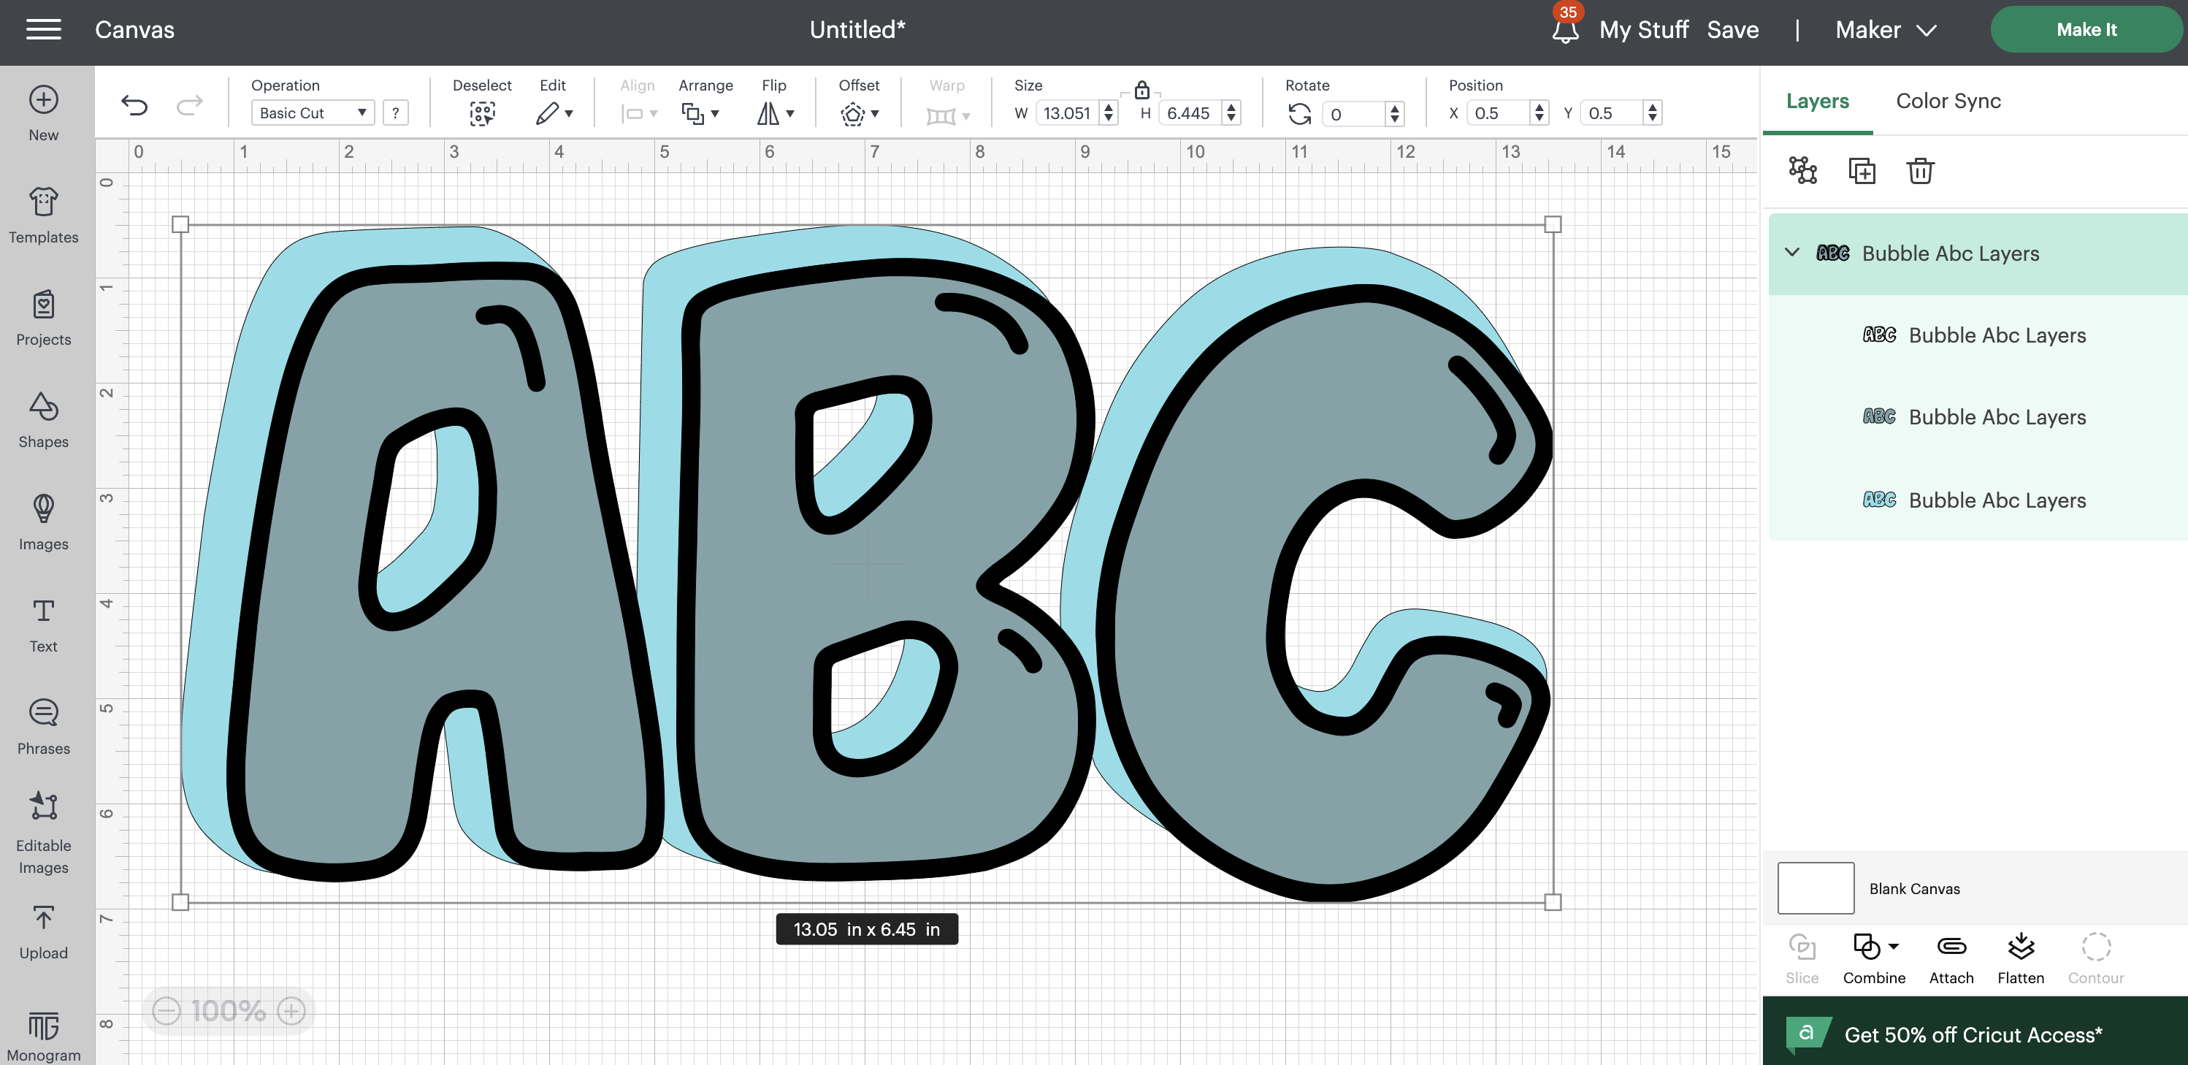Screen dimensions: 2188x1065
Task: Open the Warp dropdown
Action: click(x=948, y=115)
